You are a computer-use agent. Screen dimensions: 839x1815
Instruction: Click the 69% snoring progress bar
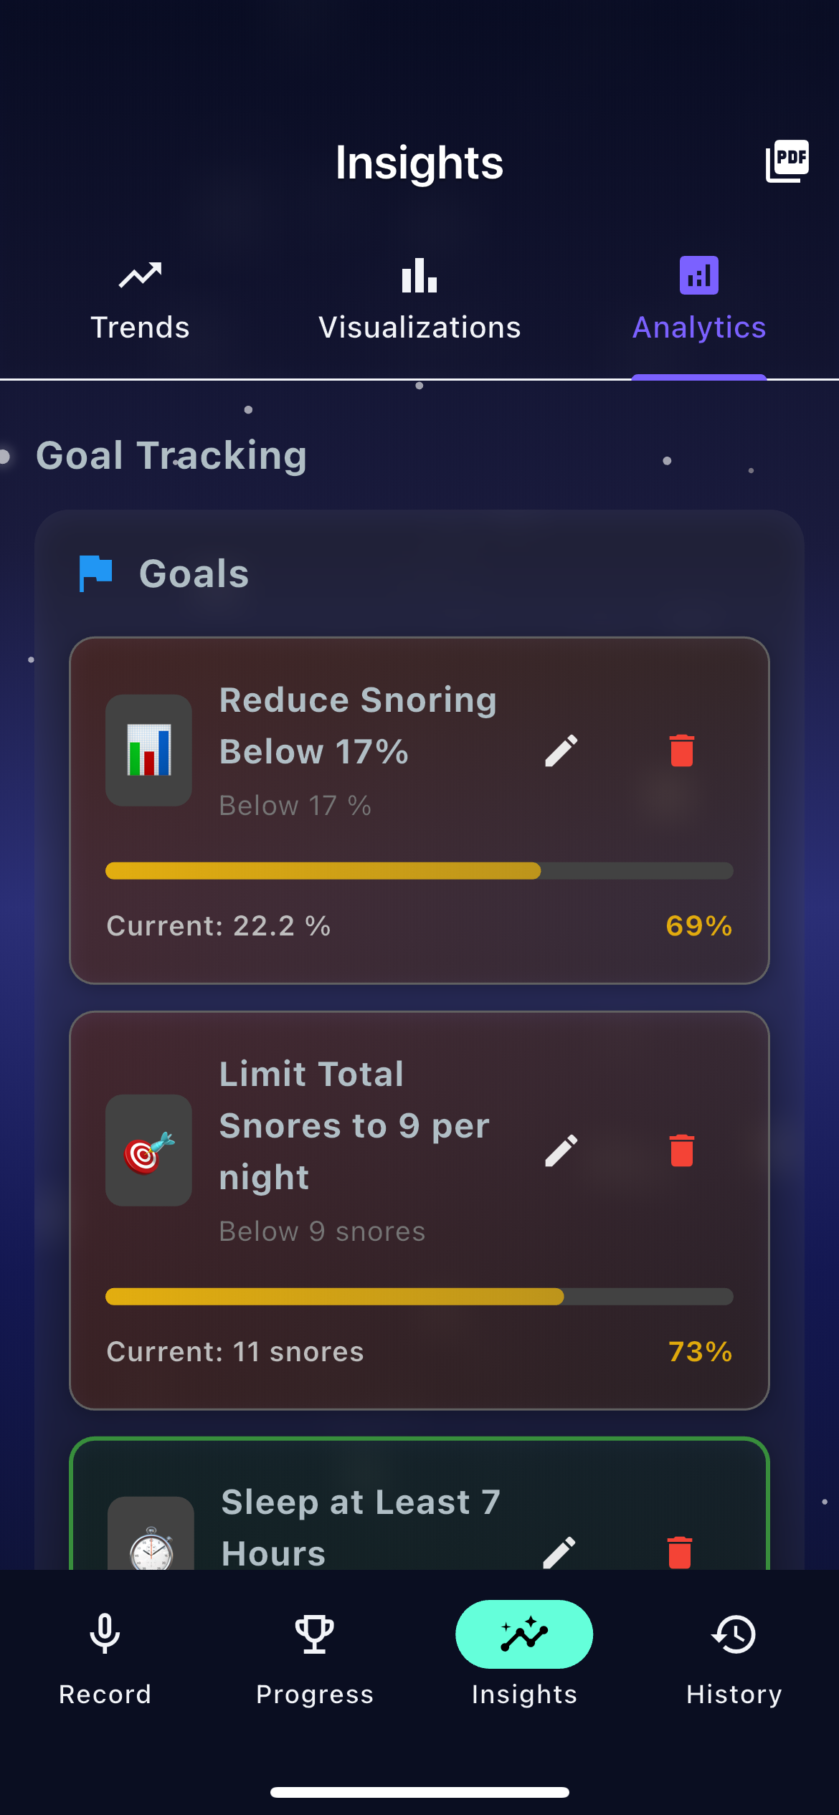pos(419,871)
